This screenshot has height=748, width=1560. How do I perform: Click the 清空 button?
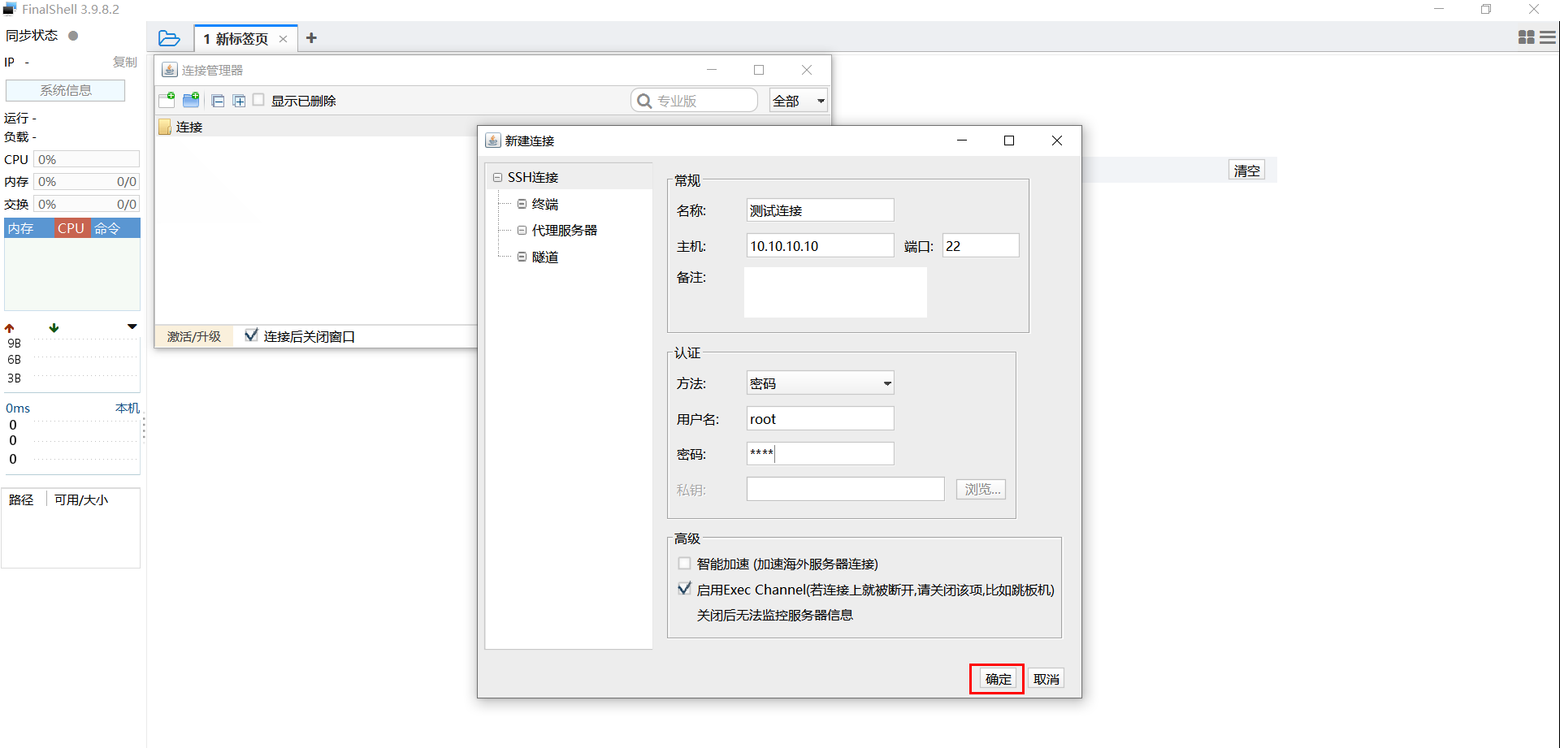click(x=1246, y=171)
